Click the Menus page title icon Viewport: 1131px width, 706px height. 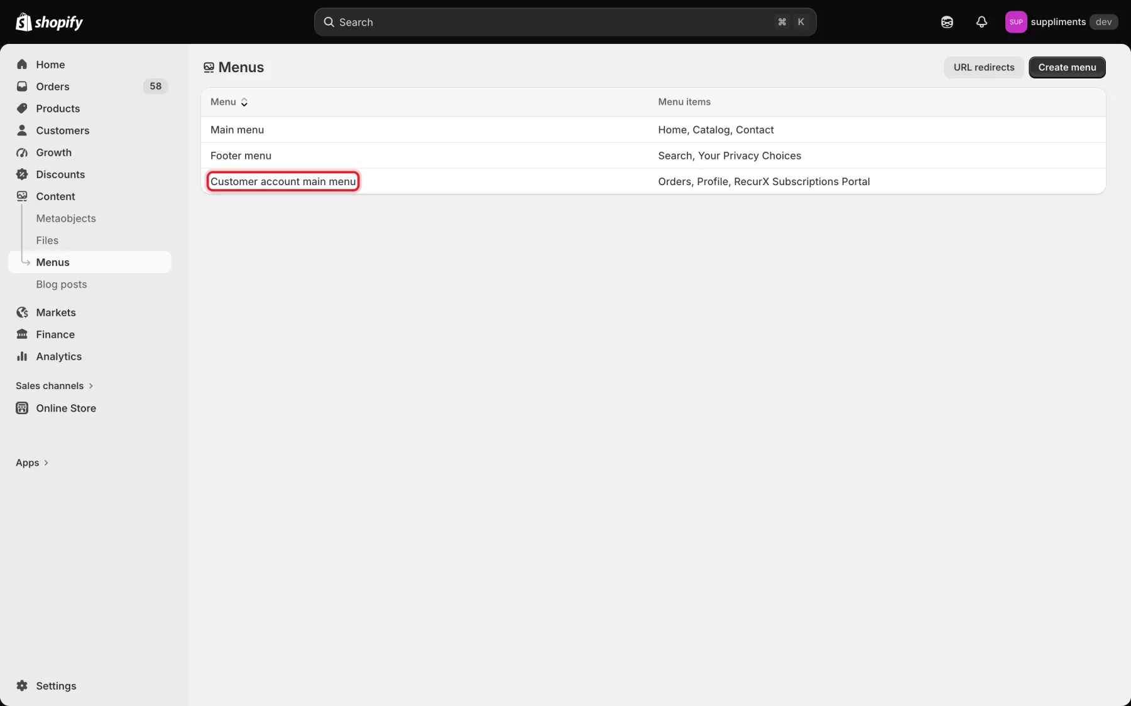click(209, 67)
